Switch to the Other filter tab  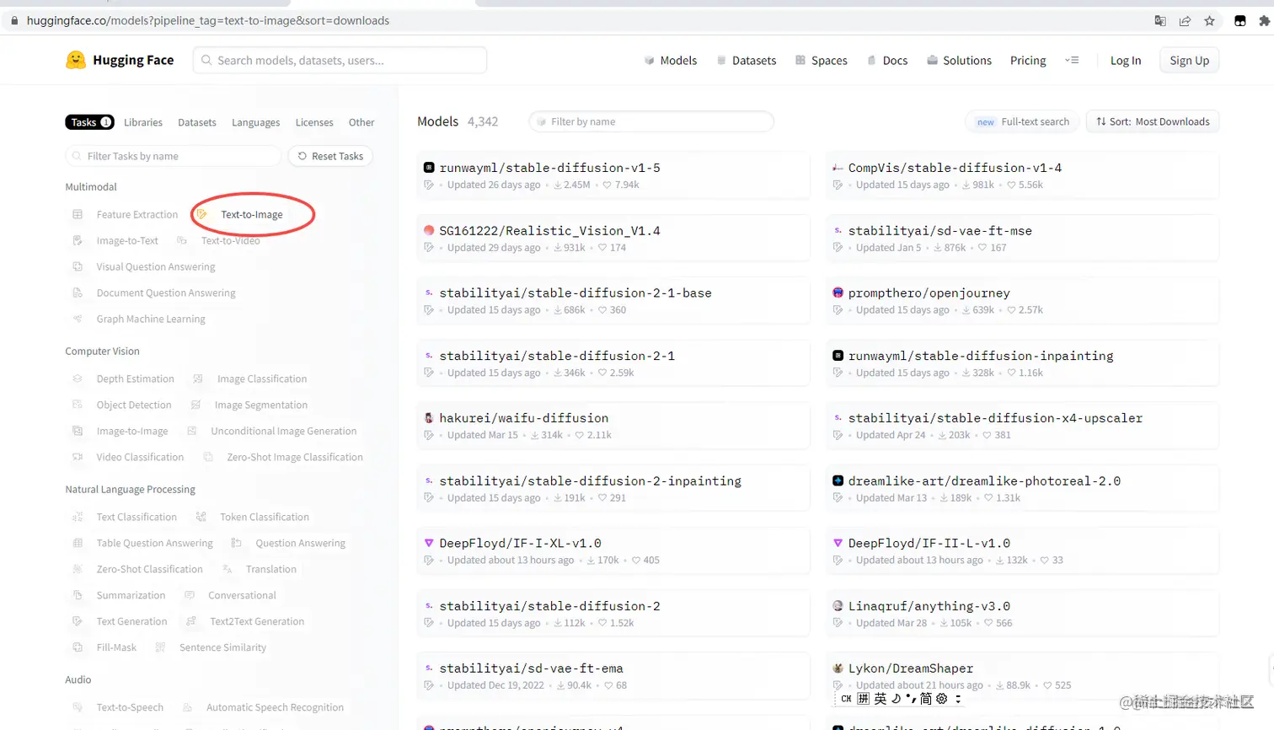pyautogui.click(x=361, y=122)
